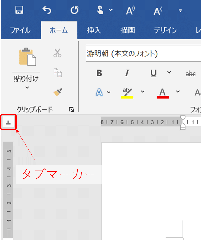This screenshot has height=240, width=201.
Task: Apply the red font color button
Action: (x=163, y=93)
